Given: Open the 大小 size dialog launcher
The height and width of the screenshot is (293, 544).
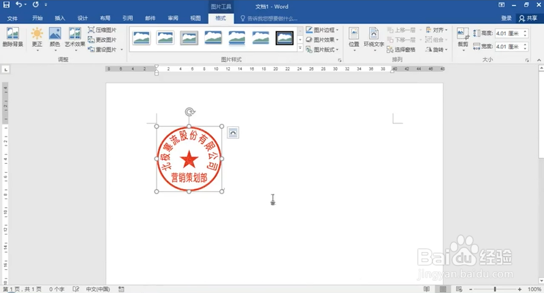Looking at the screenshot, I should point(527,61).
